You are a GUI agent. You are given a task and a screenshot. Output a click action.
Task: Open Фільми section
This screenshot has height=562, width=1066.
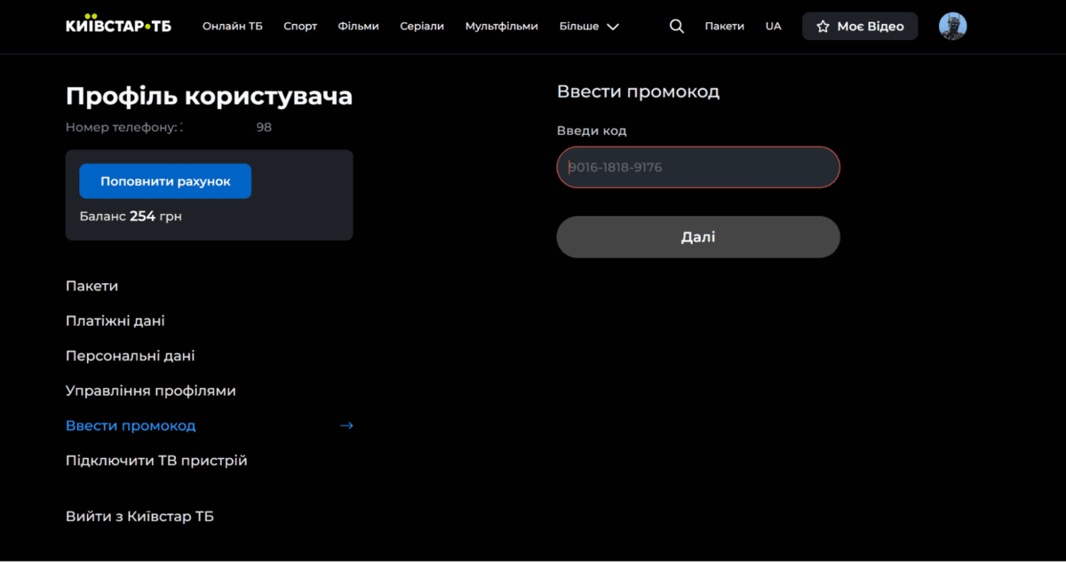tap(358, 27)
